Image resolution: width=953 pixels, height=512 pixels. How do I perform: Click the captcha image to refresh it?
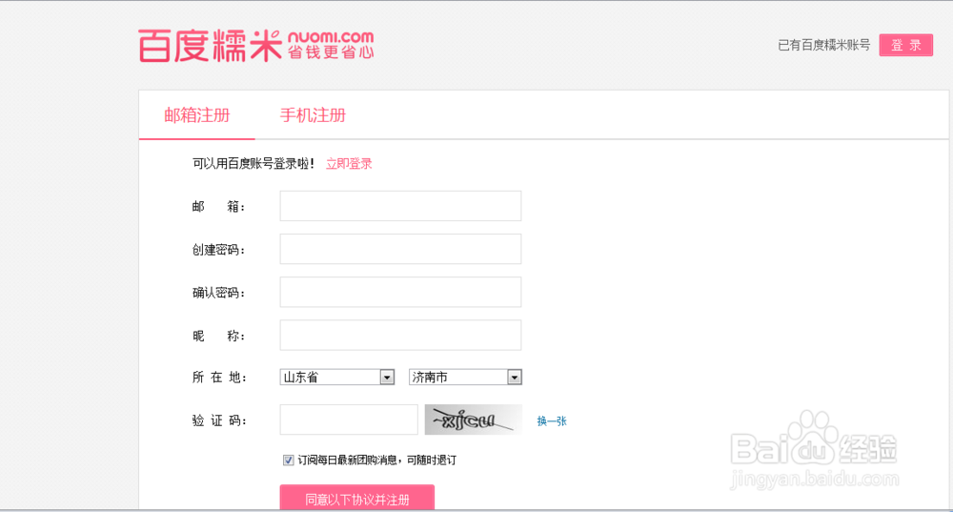point(474,420)
